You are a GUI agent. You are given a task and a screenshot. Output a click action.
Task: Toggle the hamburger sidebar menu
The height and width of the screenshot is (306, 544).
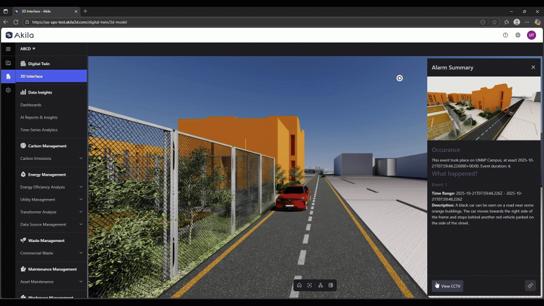click(8, 49)
